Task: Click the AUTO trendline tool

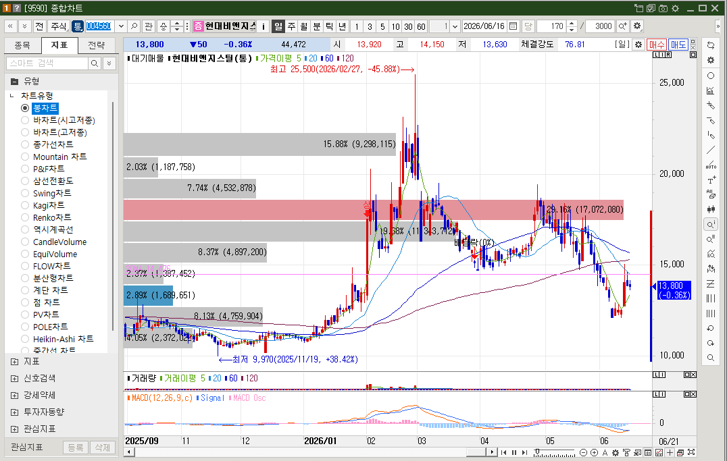Action: coord(710,165)
